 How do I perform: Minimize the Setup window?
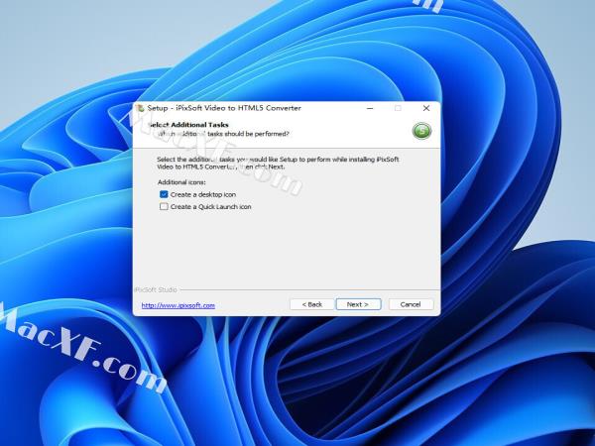pos(370,108)
